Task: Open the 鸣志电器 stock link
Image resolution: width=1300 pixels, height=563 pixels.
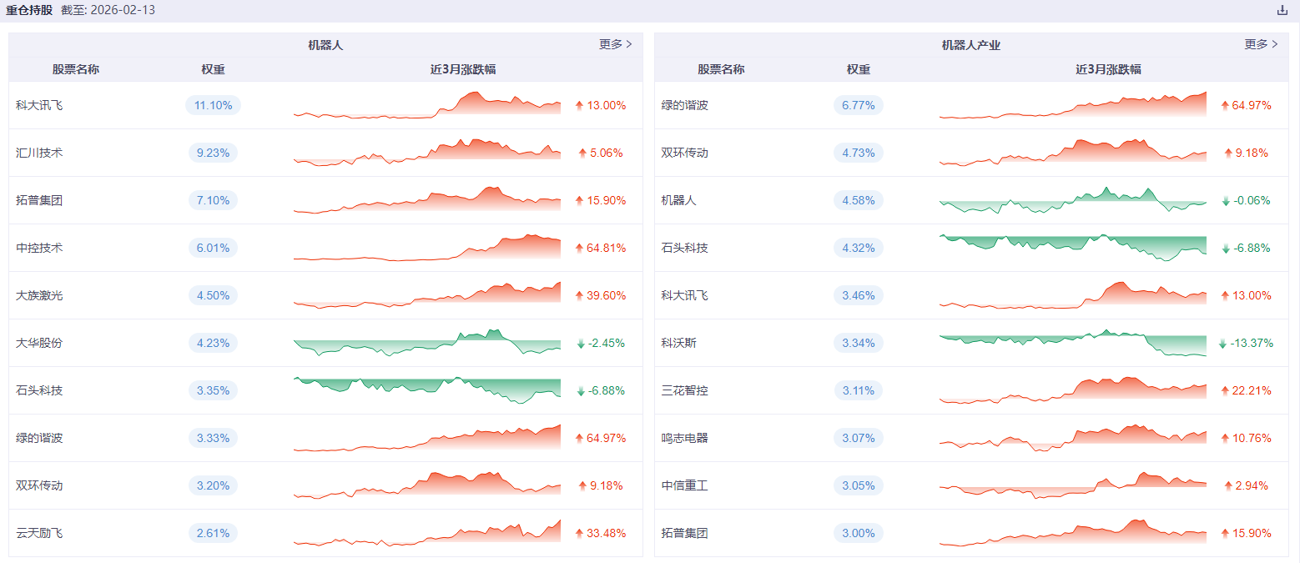Action: [x=685, y=438]
